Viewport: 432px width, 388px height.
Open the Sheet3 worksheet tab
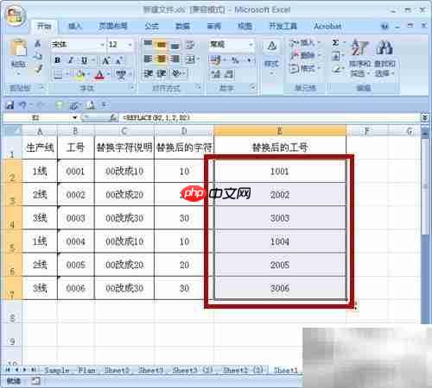150,370
